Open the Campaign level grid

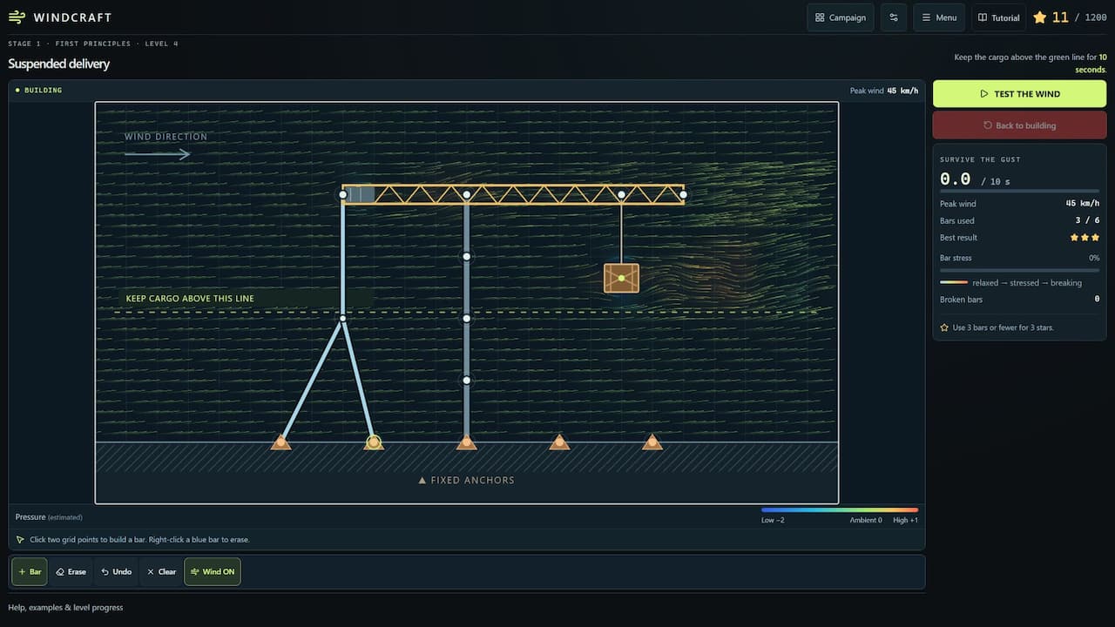pos(841,17)
